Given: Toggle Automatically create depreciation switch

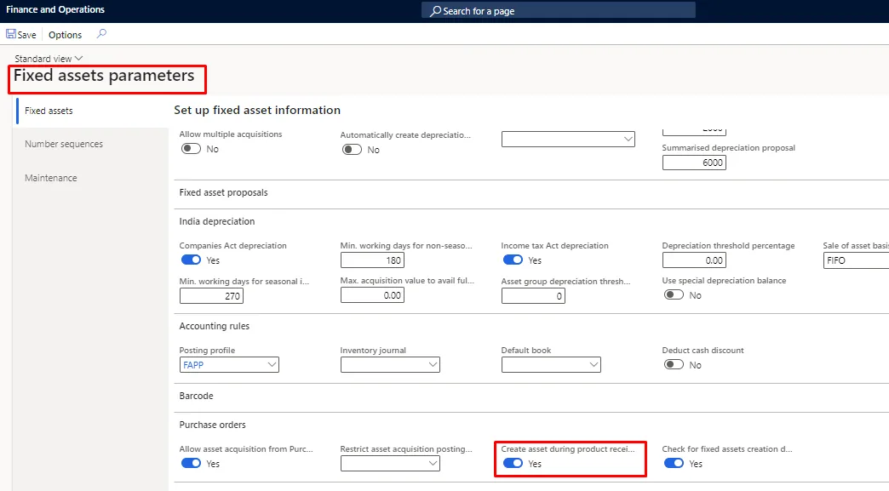Looking at the screenshot, I should click(x=352, y=150).
